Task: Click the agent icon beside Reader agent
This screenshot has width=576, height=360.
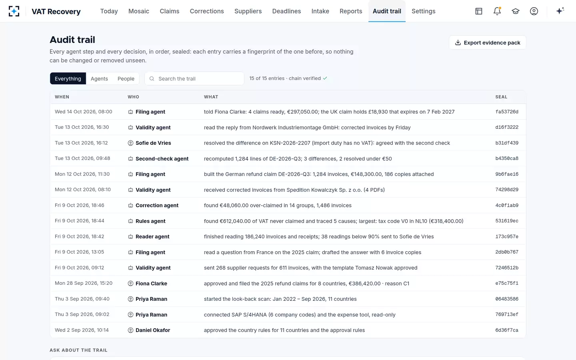Action: [x=130, y=237]
